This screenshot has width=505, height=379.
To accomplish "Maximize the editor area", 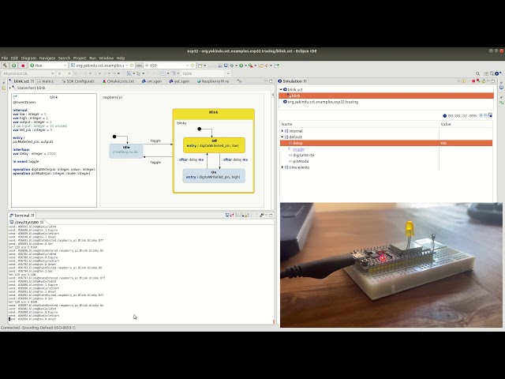I will (x=271, y=81).
